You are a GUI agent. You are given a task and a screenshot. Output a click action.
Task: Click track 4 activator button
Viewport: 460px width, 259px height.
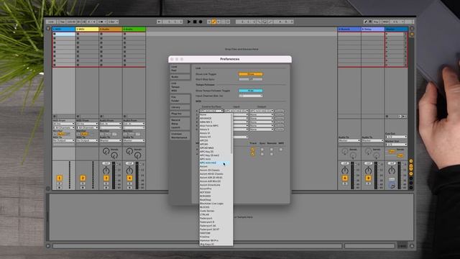tap(129, 178)
